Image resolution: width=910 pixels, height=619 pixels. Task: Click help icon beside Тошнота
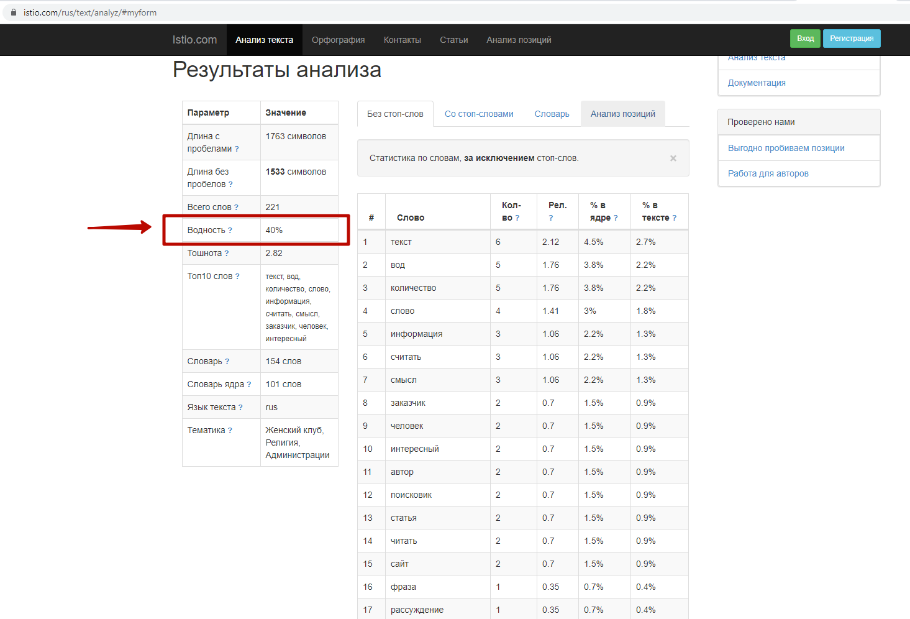tap(227, 254)
